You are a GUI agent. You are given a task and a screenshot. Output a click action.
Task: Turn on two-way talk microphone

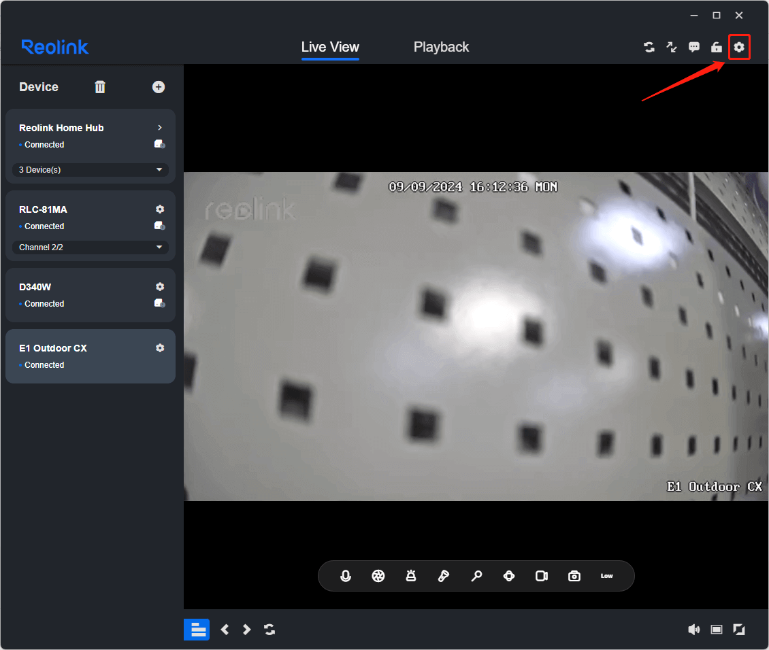click(x=346, y=576)
